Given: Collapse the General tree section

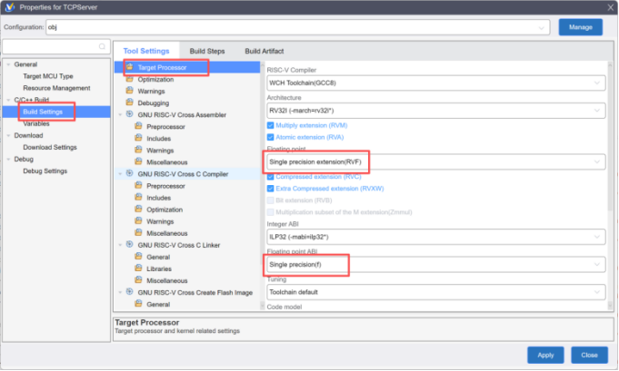Looking at the screenshot, I should 8,64.
